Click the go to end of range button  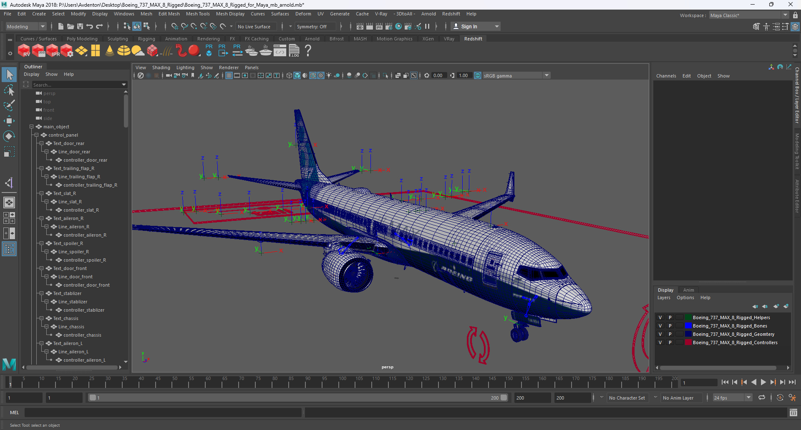point(792,382)
